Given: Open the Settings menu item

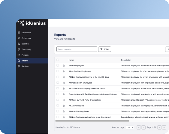Looking at the screenshot, I should (32, 66).
